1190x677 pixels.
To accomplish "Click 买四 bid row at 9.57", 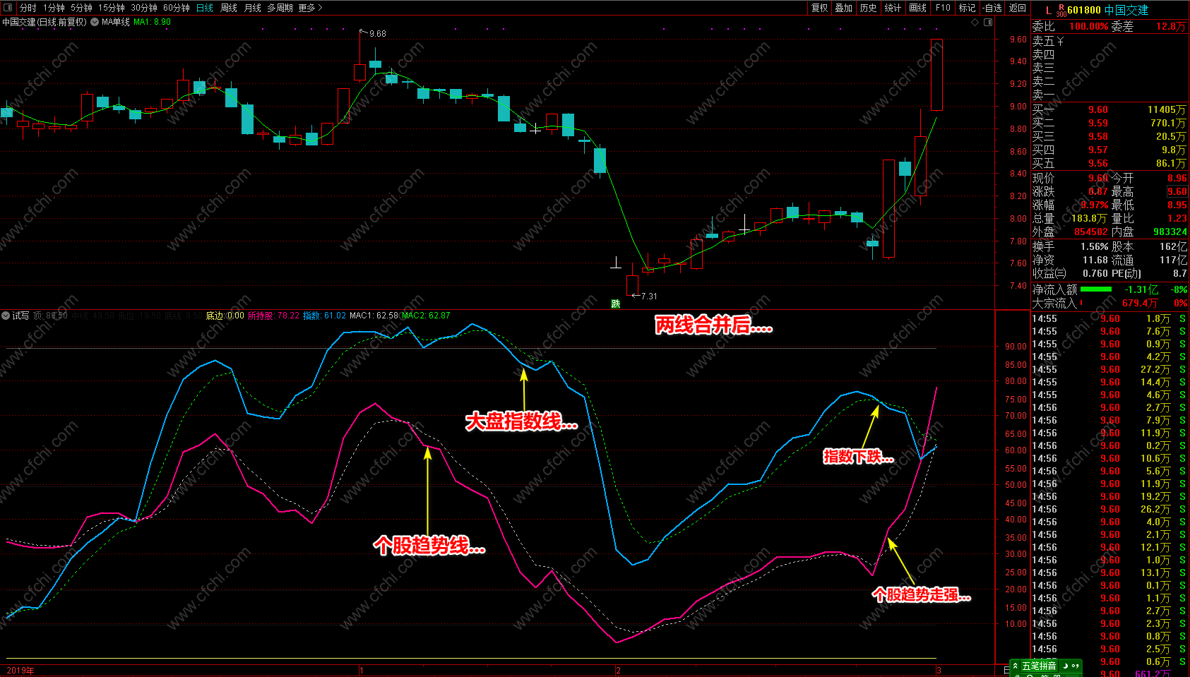I will 1109,150.
